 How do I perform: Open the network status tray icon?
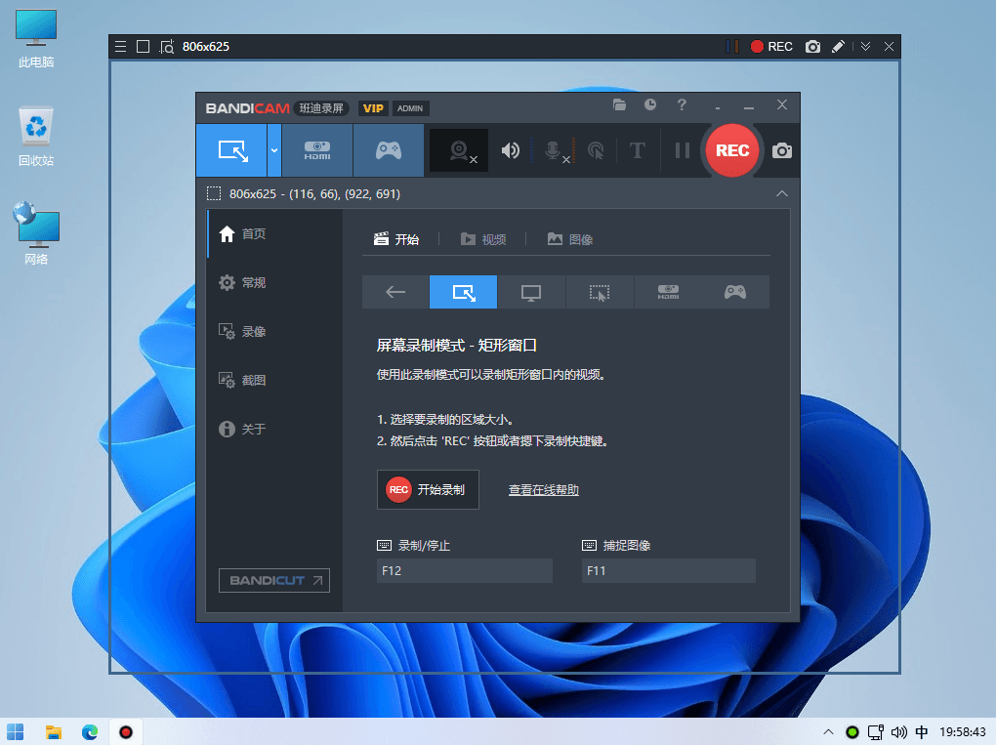tap(876, 732)
